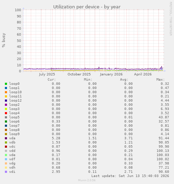174x184 pixels.
Task: Click vdc max value 99.90
Action: pos(164,147)
